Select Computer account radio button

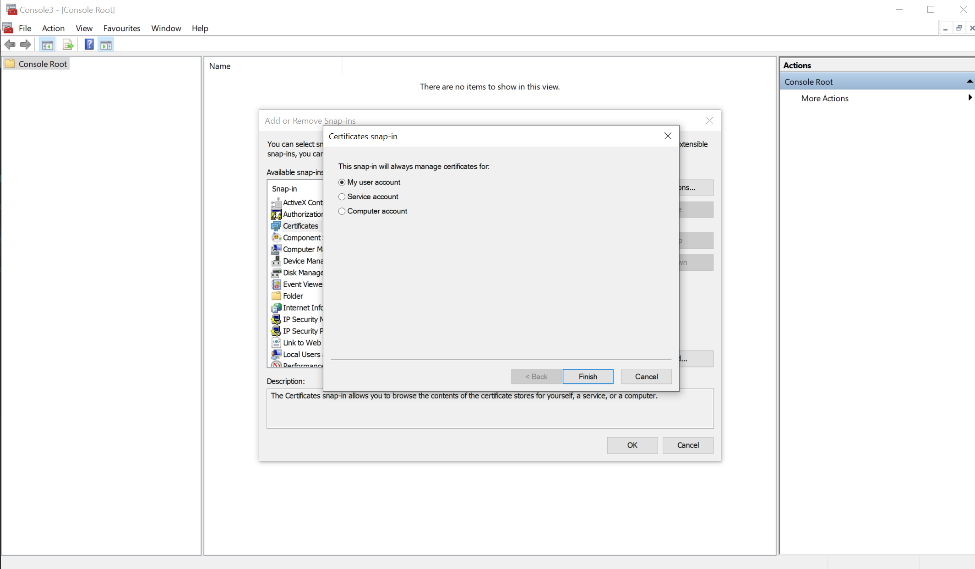342,211
